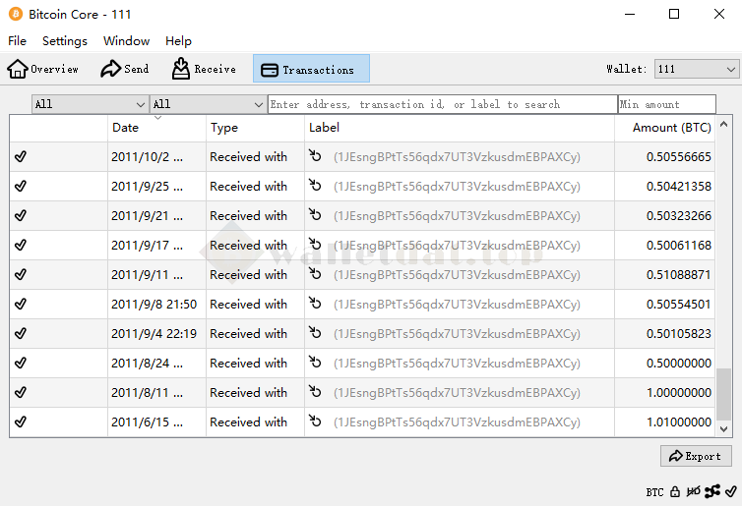Click the address search input field
This screenshot has height=506, width=742.
(442, 104)
